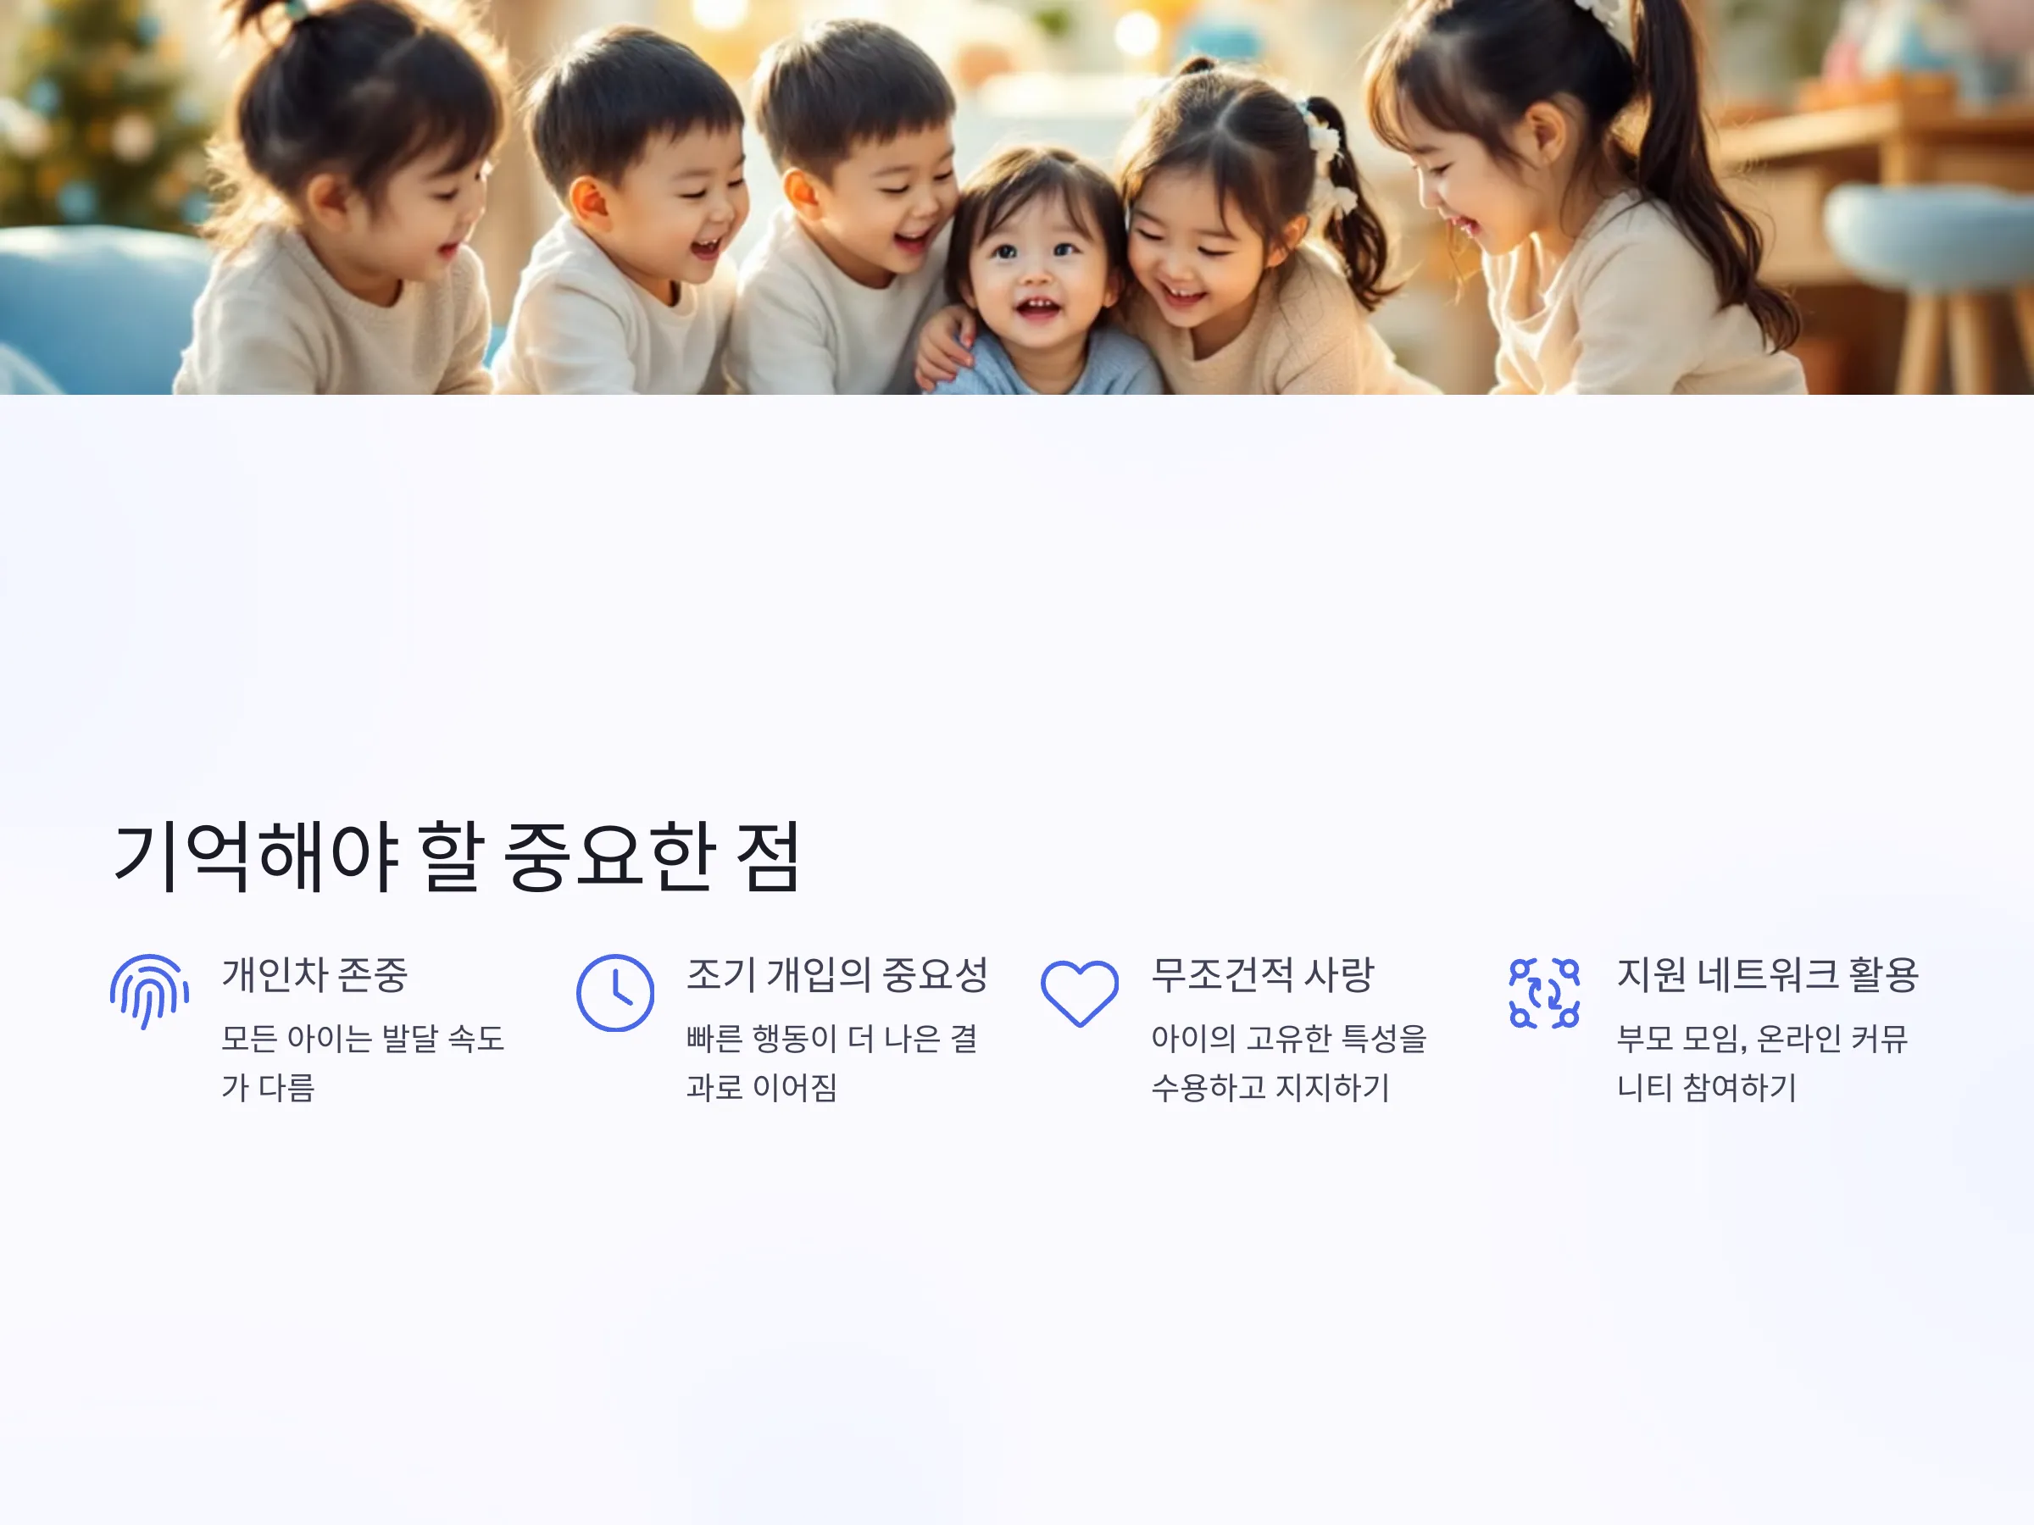Click the heading 무조건적 사랑
This screenshot has height=1525, width=2034.
coord(1263,974)
